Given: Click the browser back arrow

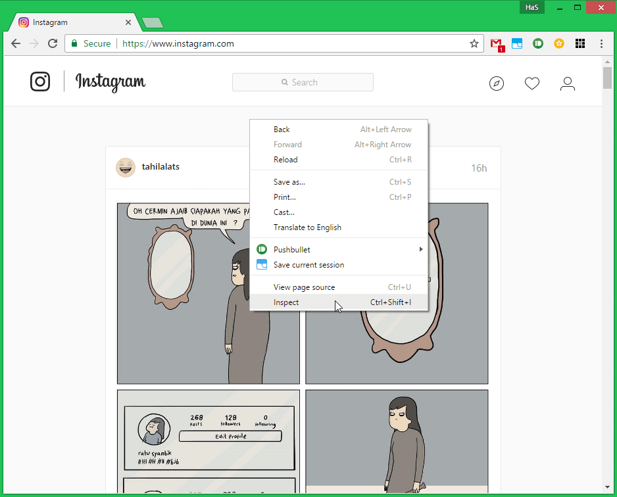Looking at the screenshot, I should click(x=16, y=43).
